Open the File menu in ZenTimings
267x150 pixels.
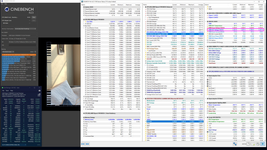(x=3, y=91)
